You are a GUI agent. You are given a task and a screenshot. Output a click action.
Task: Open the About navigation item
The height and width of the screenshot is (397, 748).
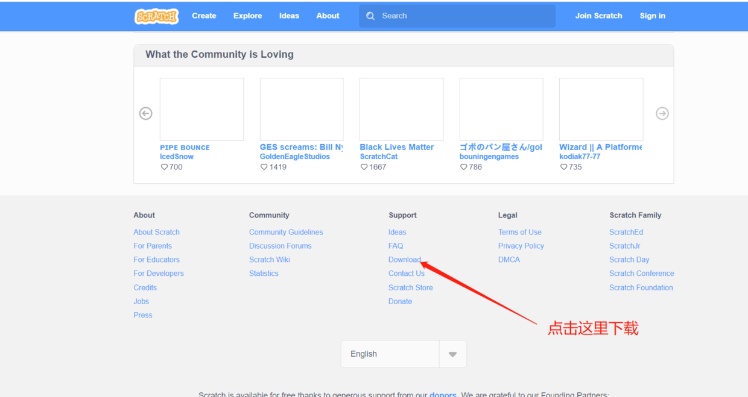coord(328,16)
